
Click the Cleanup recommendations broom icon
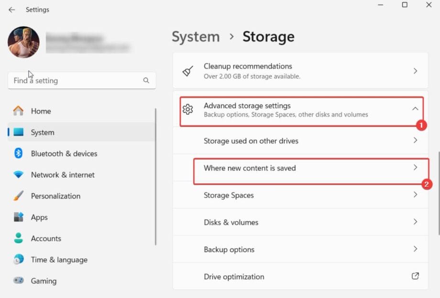[x=187, y=70]
